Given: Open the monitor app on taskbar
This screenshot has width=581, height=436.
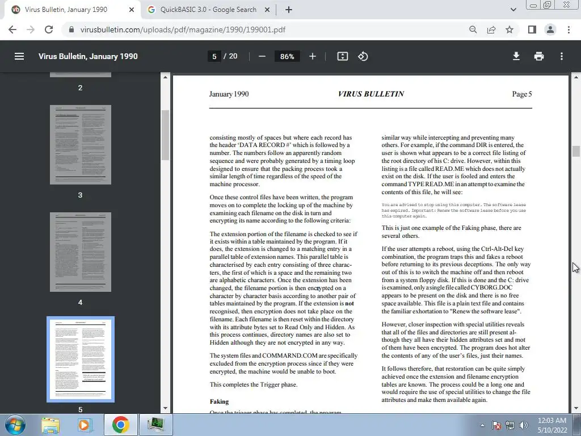Looking at the screenshot, I should (155, 425).
